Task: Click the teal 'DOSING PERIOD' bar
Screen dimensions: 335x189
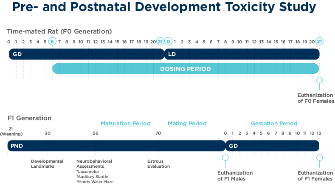Action: [x=186, y=69]
